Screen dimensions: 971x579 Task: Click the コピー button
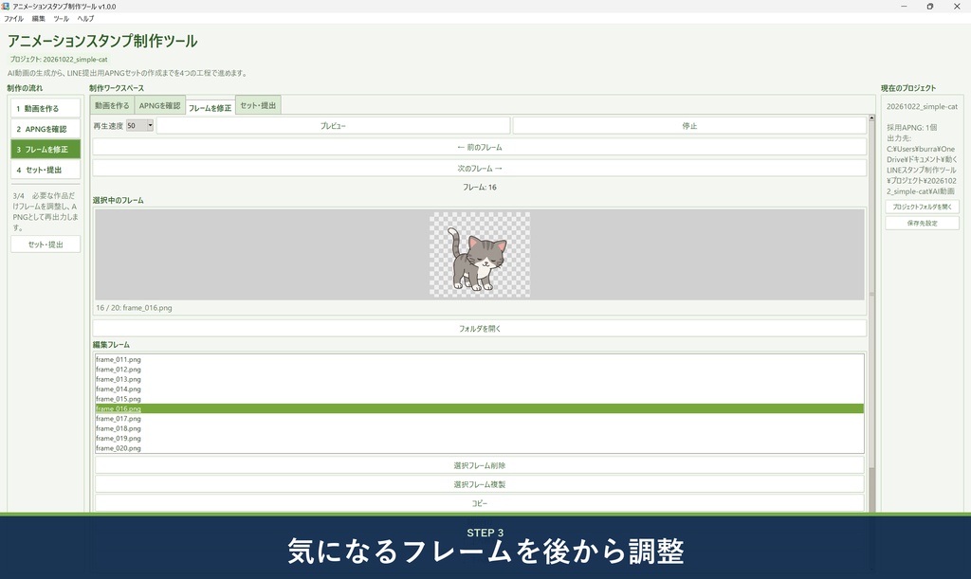click(x=479, y=503)
